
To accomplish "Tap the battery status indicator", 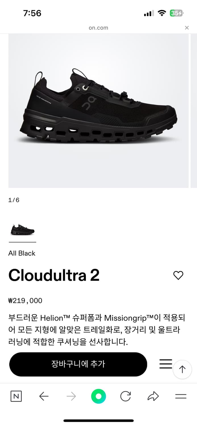I will [177, 13].
